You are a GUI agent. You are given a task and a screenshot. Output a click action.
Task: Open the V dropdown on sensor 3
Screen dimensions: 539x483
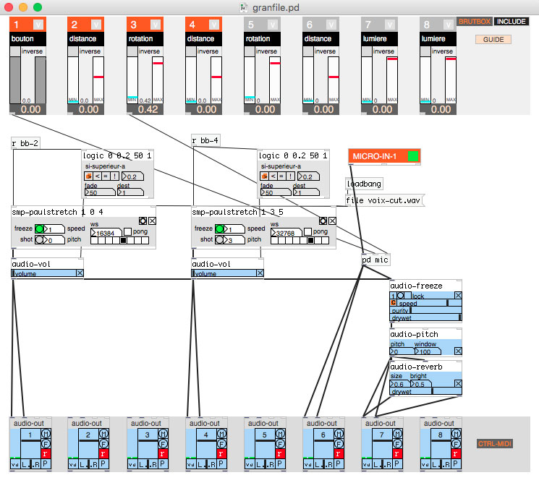tap(156, 25)
